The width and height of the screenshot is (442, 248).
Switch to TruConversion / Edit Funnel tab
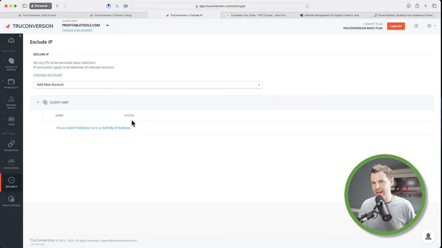coord(37,15)
